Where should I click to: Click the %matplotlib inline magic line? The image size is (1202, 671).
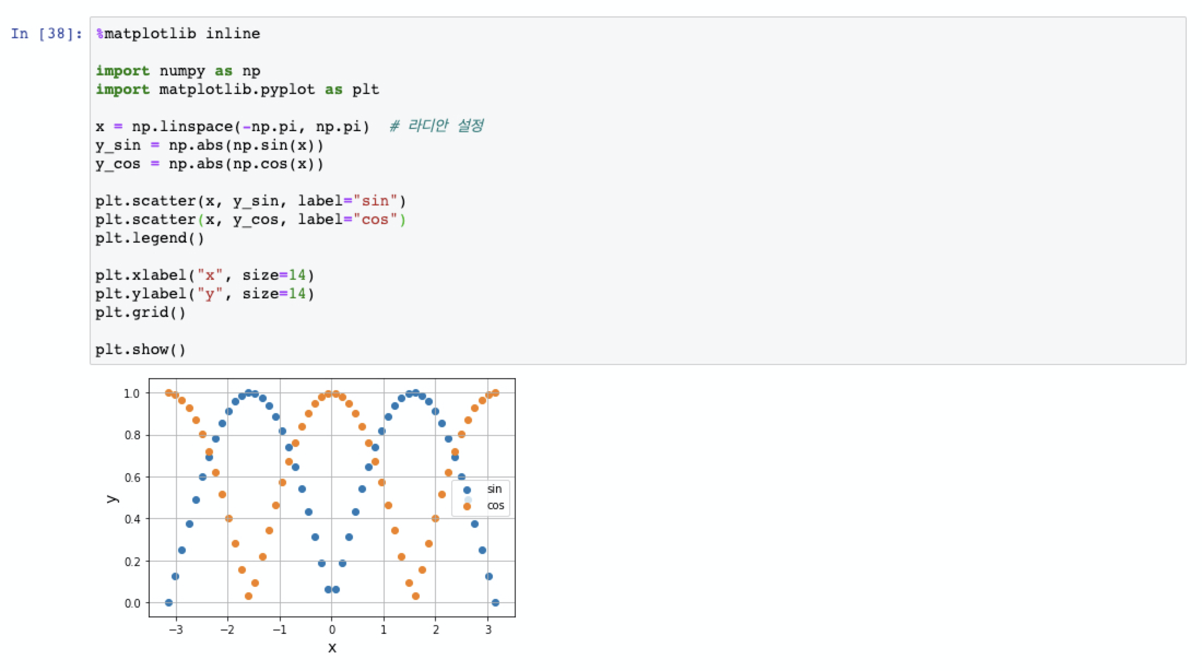(178, 34)
